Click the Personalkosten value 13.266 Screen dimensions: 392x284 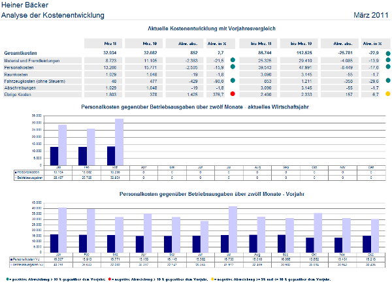[110, 67]
